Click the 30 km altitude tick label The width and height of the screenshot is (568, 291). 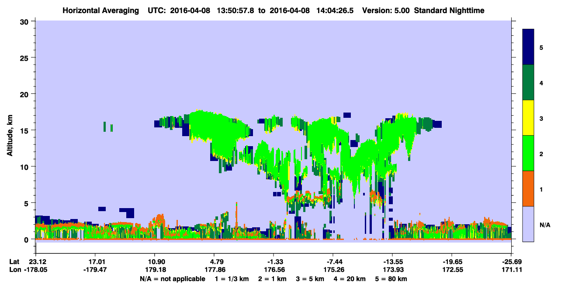coord(25,21)
